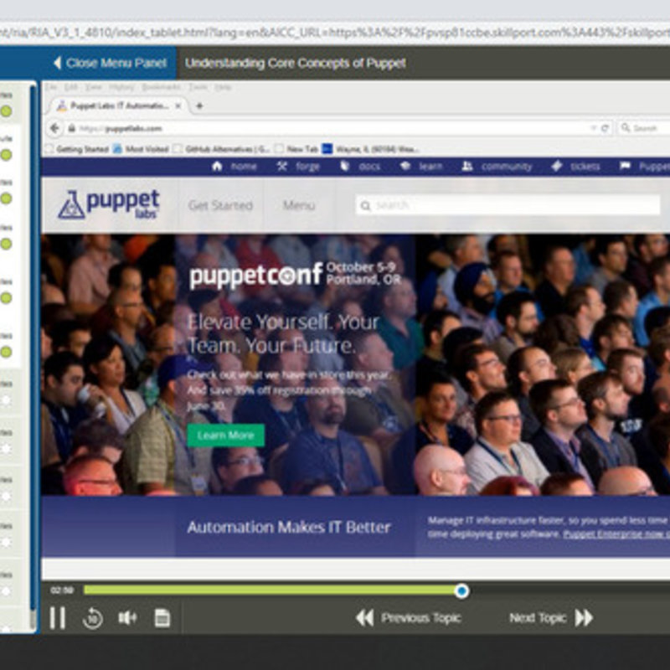
Task: Click the community people icon
Action: (467, 166)
